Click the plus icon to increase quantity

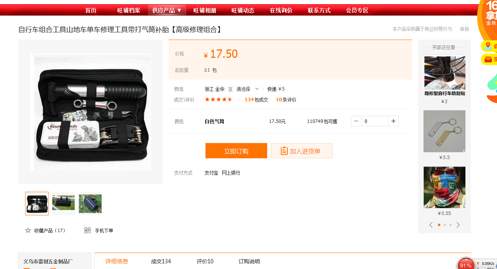coord(393,121)
